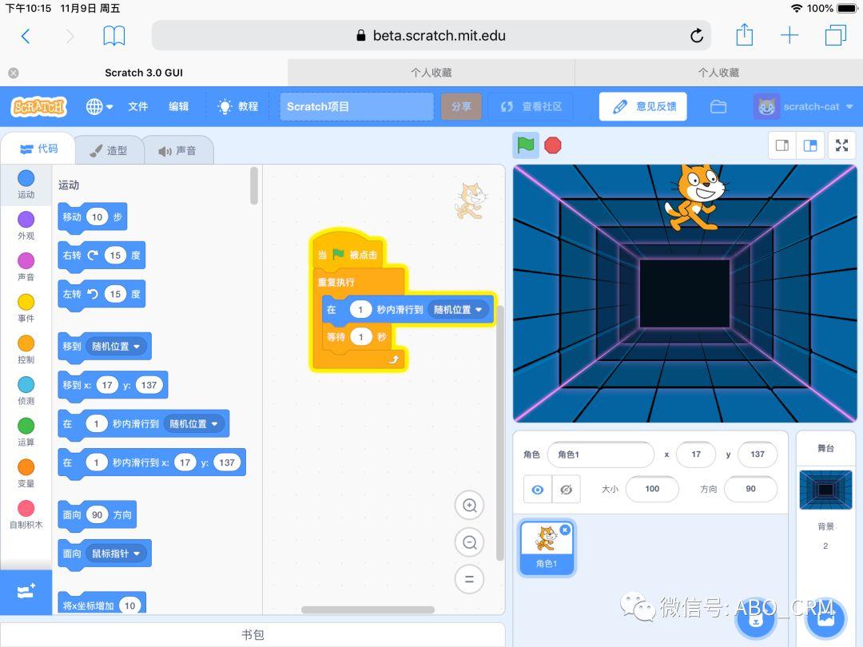Viewport: 863px width, 647px height.
Task: Switch to small stage layout
Action: pyautogui.click(x=782, y=145)
